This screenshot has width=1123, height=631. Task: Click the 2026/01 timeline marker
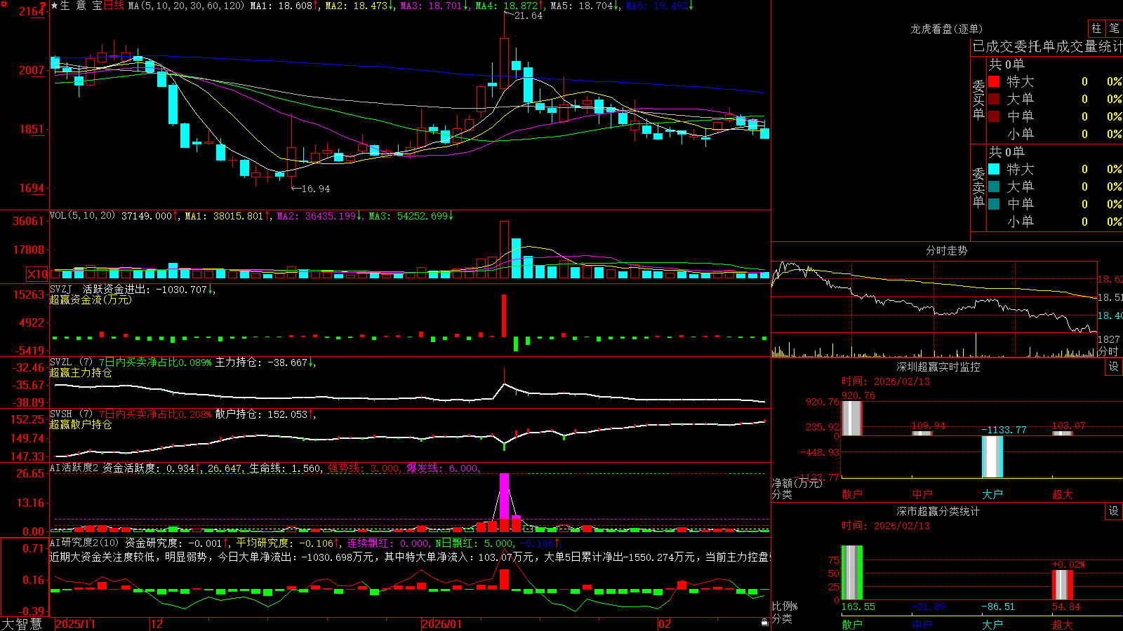442,624
